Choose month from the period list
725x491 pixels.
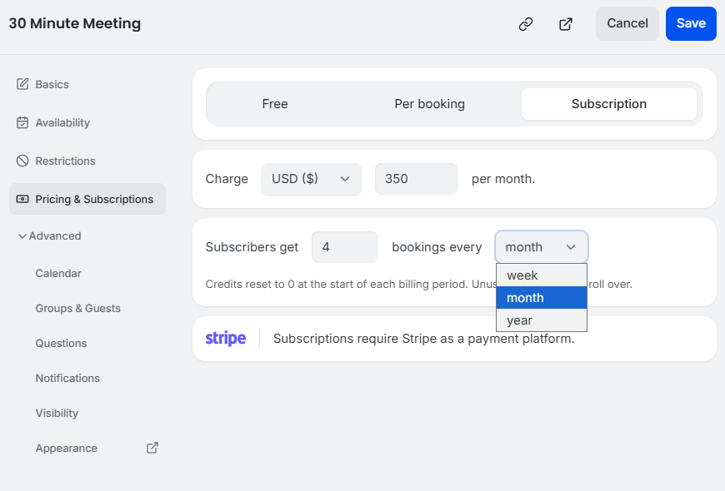[x=542, y=298]
